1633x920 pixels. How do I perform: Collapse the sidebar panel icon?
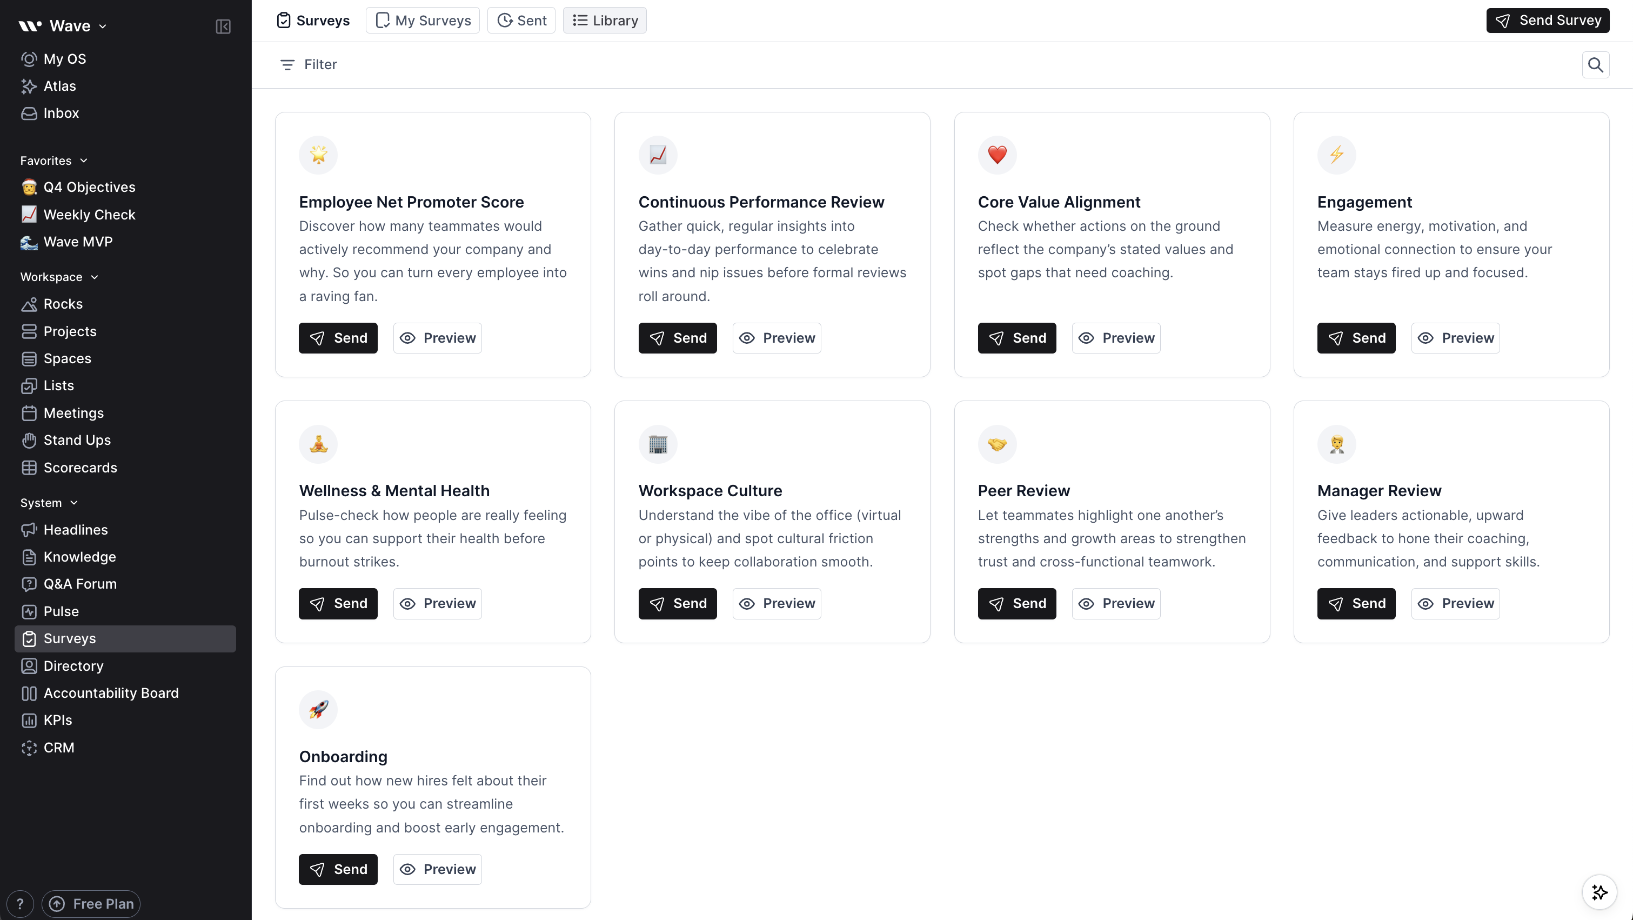[223, 26]
